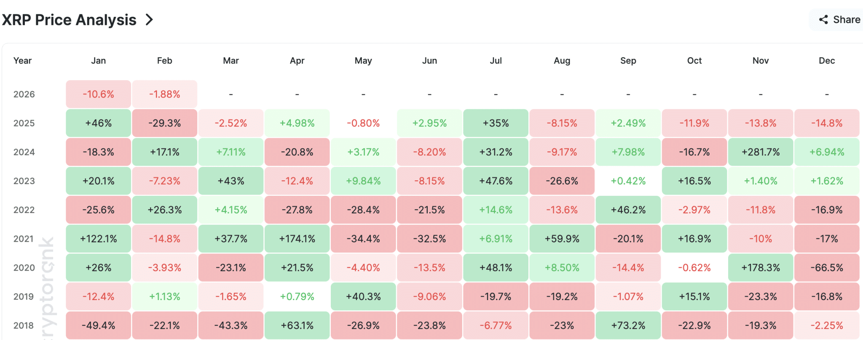The width and height of the screenshot is (863, 340).
Task: Select the Jan 2025 cell showing +46%
Action: pyautogui.click(x=98, y=123)
